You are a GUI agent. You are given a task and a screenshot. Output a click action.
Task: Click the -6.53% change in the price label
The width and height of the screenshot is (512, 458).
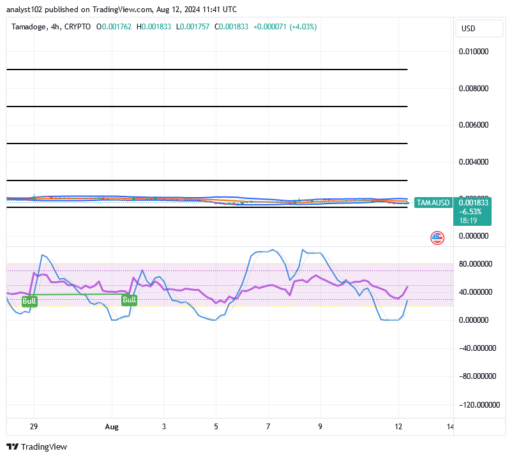click(469, 211)
